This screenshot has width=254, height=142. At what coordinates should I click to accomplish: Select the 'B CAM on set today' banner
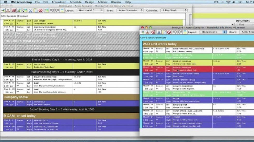[x=71, y=116]
